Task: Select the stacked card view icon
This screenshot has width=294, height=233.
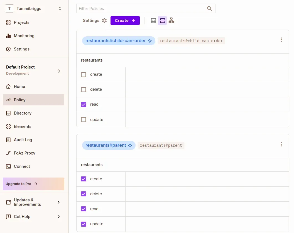Action: [162, 21]
